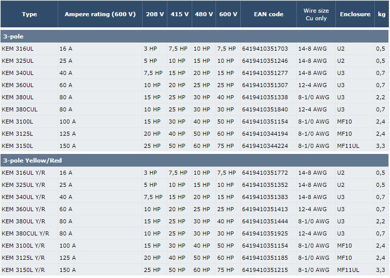The height and width of the screenshot is (278, 390).
Task: Click MF10 enclosure in KEM 3100L row
Action: coord(344,122)
